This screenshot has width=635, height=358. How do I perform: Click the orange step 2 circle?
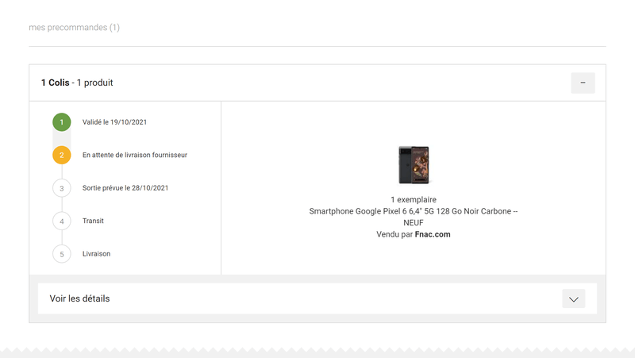(x=62, y=155)
